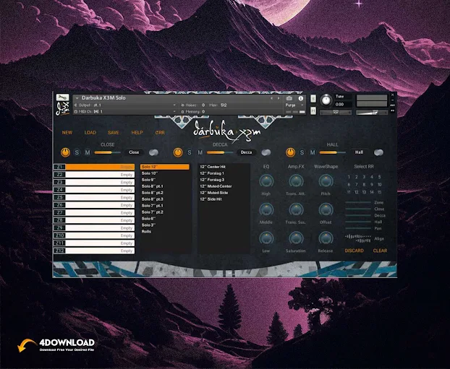Select zone Z12 slot

tap(94, 251)
